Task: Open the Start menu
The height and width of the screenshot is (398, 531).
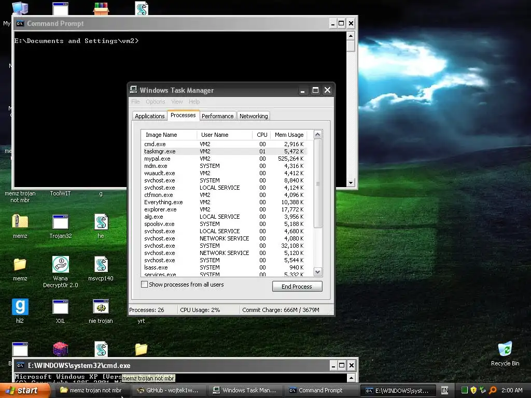Action: 24,390
